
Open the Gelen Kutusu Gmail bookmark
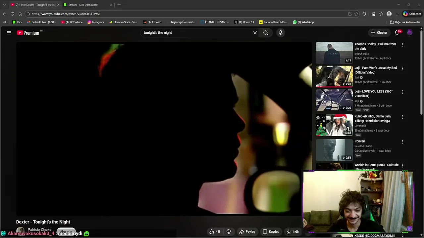click(x=41, y=22)
